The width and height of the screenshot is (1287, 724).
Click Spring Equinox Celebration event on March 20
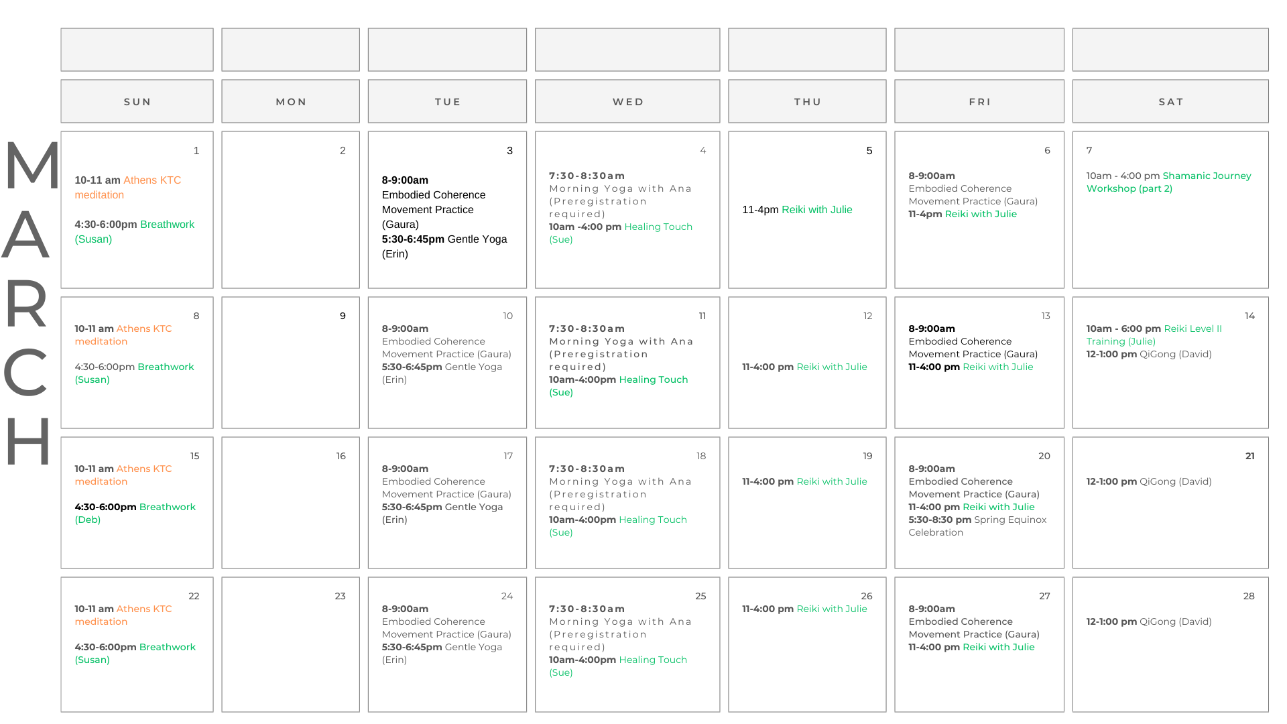point(1009,520)
